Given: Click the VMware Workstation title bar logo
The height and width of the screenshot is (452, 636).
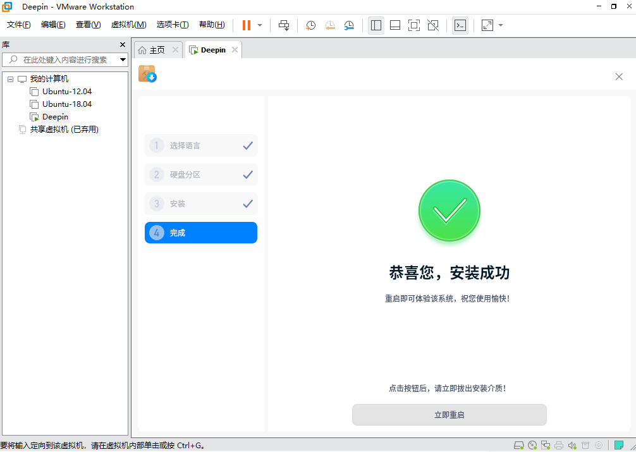Looking at the screenshot, I should (x=7, y=6).
